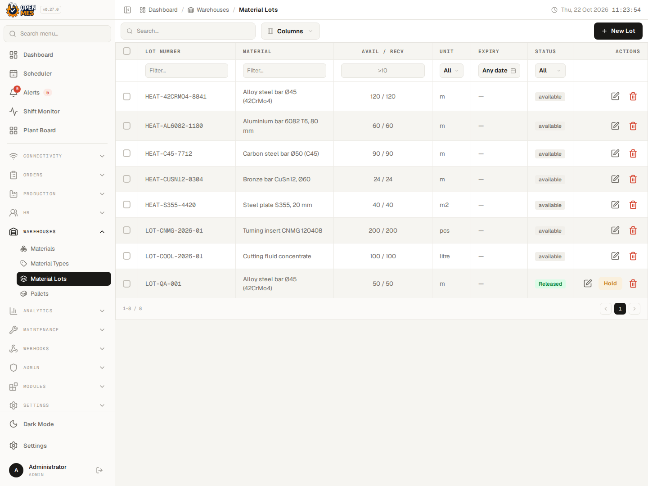Delete lot LOT-QA-001
This screenshot has width=648, height=486.
point(633,283)
